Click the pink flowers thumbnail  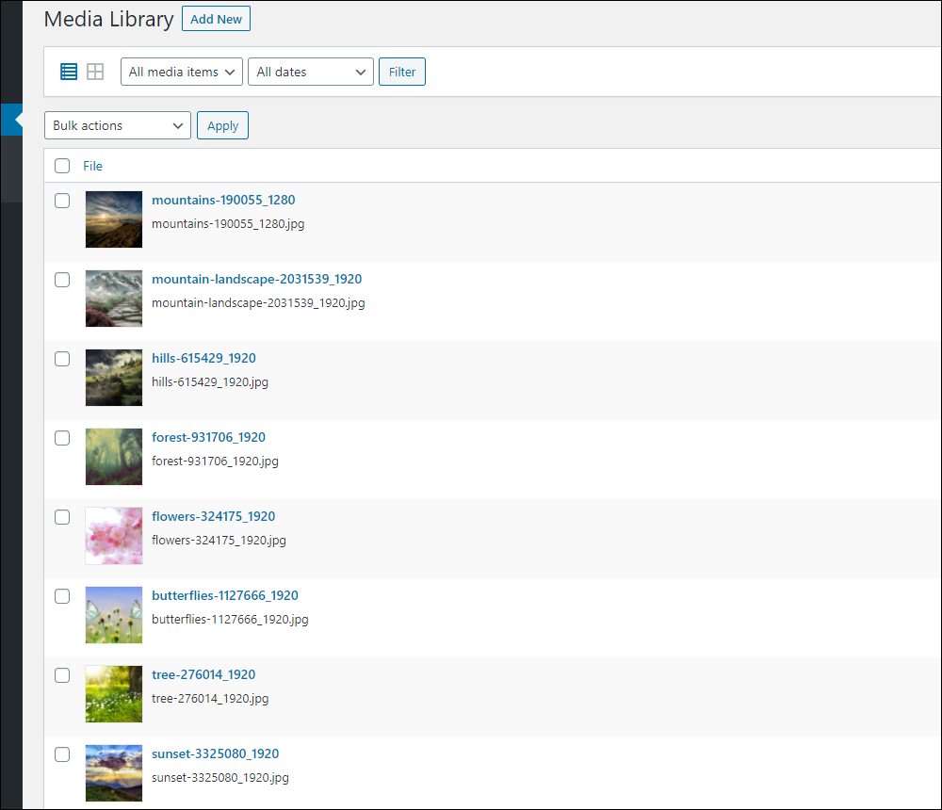114,536
